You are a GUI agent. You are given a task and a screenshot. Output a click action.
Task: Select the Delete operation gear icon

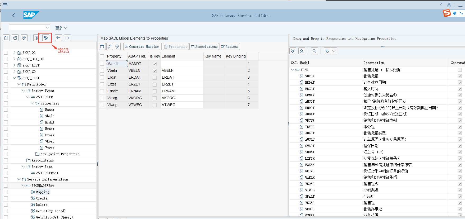click(33, 204)
